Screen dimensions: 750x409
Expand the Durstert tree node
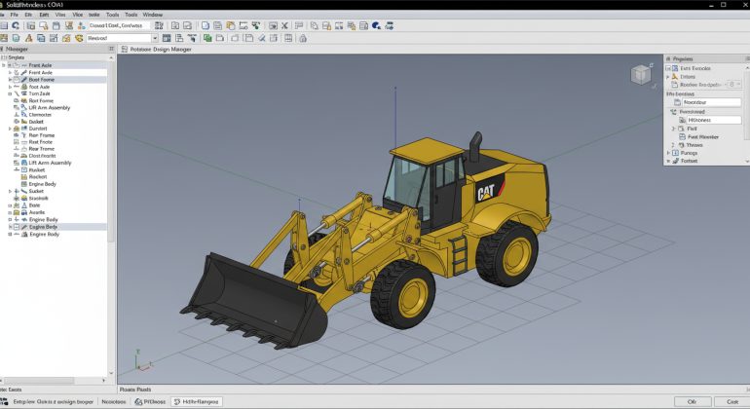(10, 129)
